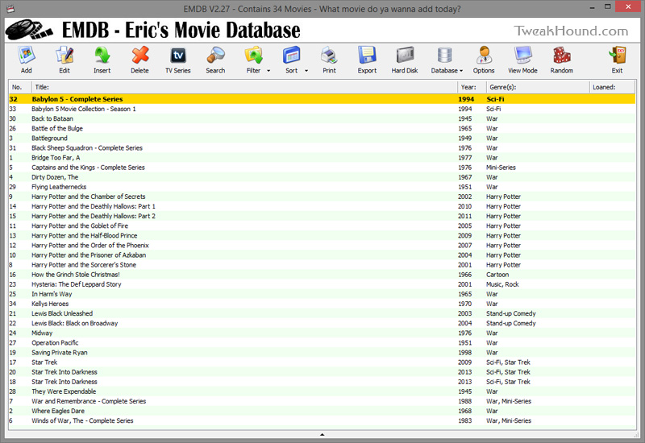
Task: Open the TweakHound.com link
Action: 571,31
